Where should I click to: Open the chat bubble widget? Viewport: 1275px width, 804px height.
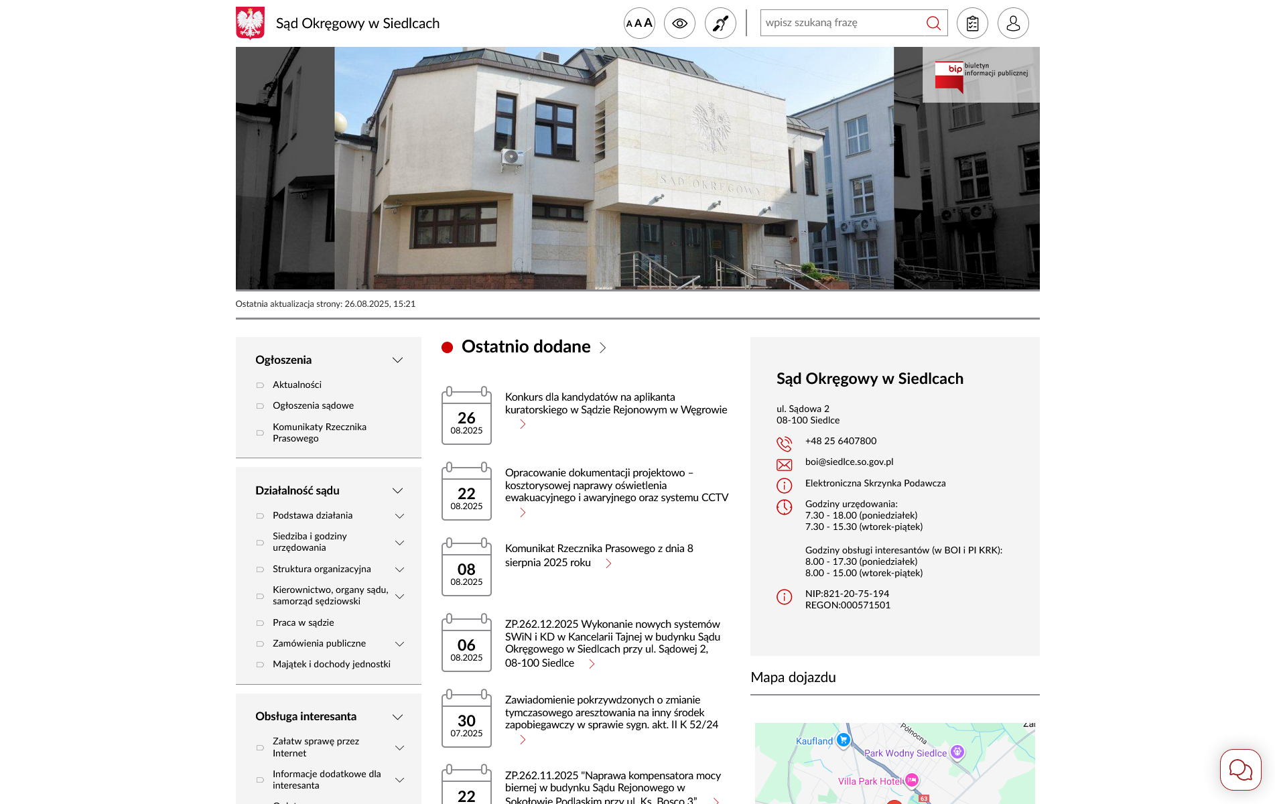(x=1240, y=769)
